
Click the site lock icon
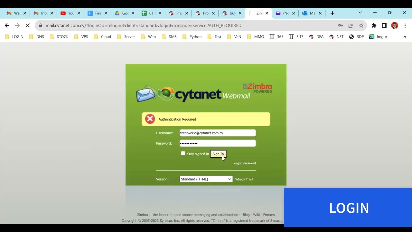(x=40, y=25)
